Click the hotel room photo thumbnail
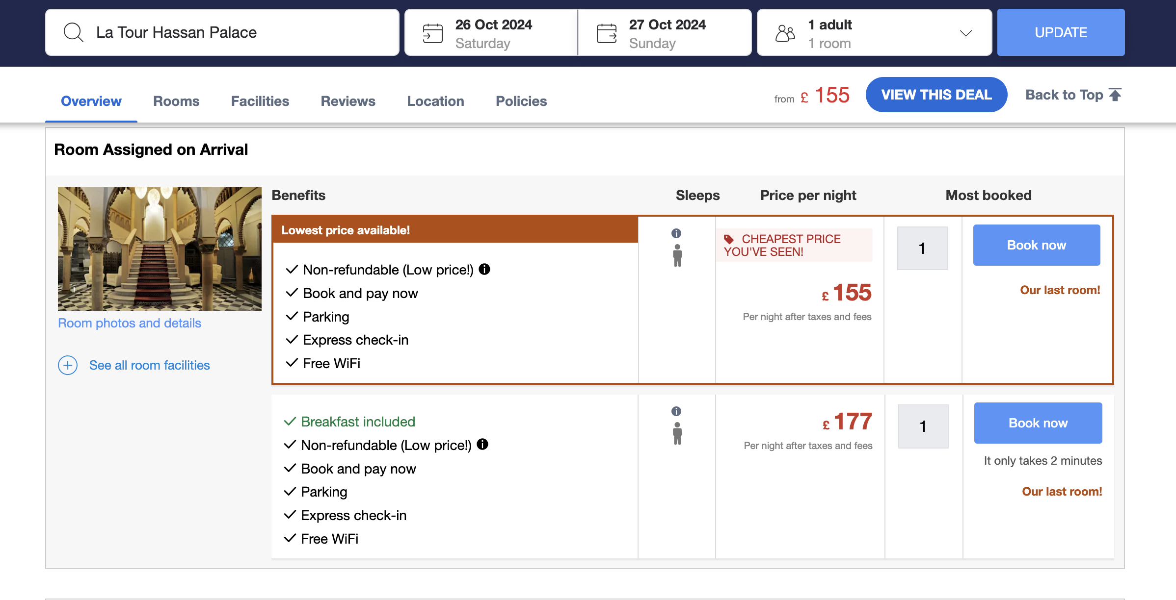 160,249
